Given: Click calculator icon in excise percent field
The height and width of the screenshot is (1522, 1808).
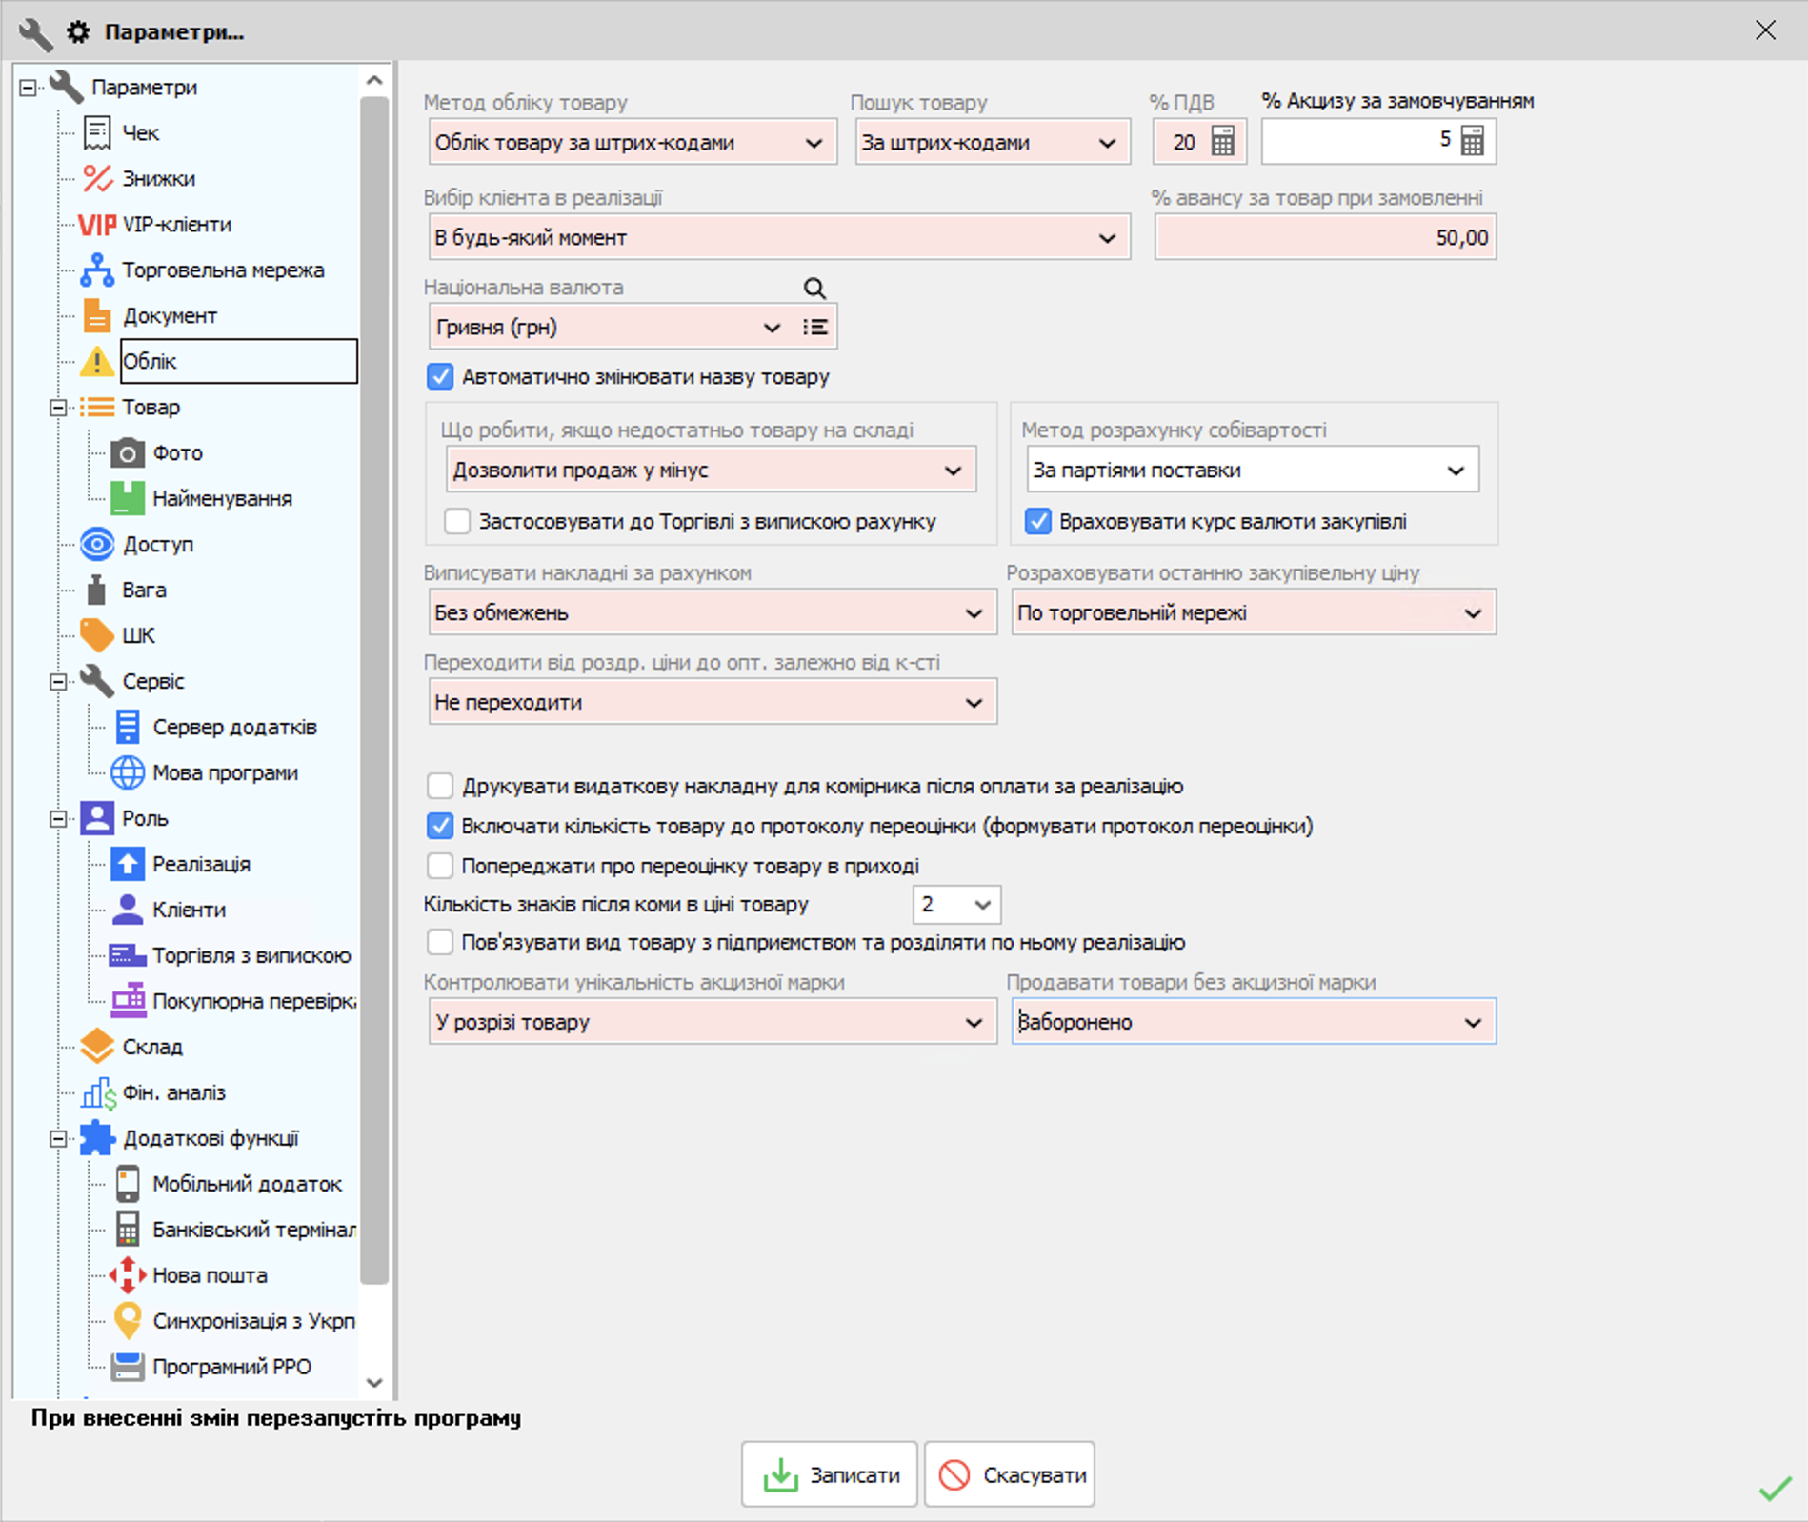Looking at the screenshot, I should [1472, 142].
